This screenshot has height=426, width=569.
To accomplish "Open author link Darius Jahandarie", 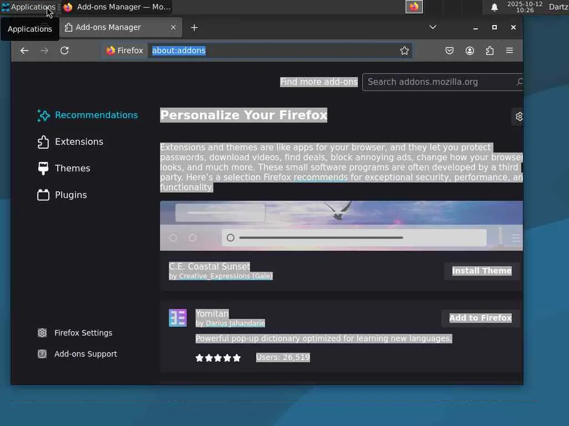I will tap(235, 323).
